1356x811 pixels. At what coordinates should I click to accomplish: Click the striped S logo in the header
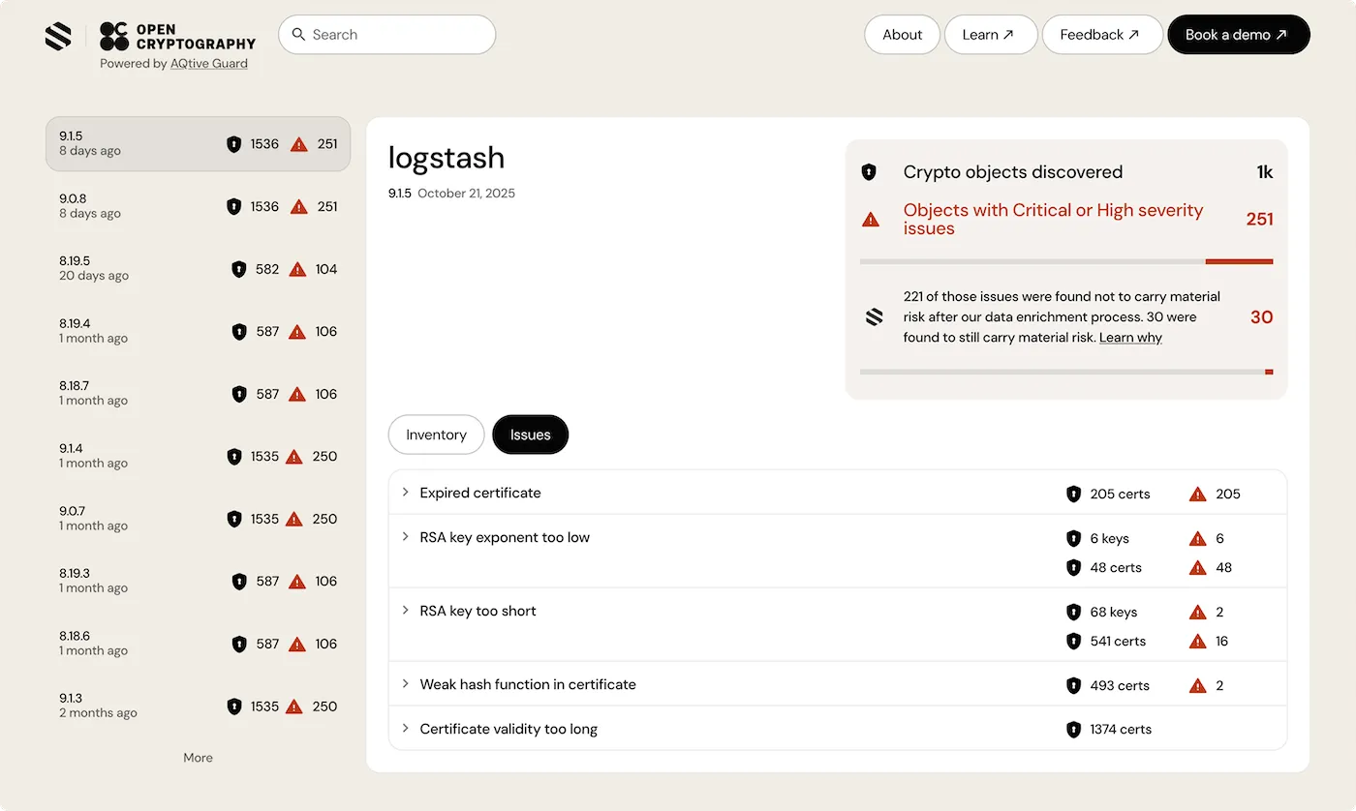coord(58,37)
